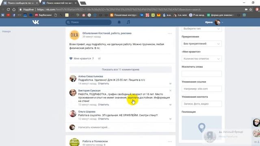Open the Без прикреплений dropdown
The width and height of the screenshot is (260, 146).
(x=201, y=44)
